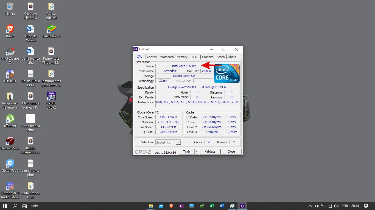The height and width of the screenshot is (210, 375).
Task: Select the Word document Carta branca cifra
Action: (x=31, y=56)
